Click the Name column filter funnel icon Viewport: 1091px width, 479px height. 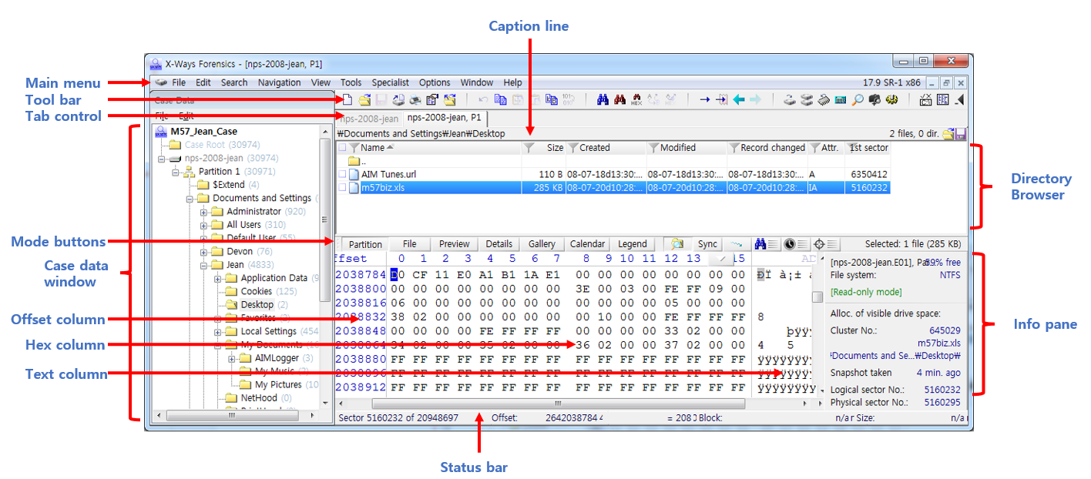354,148
